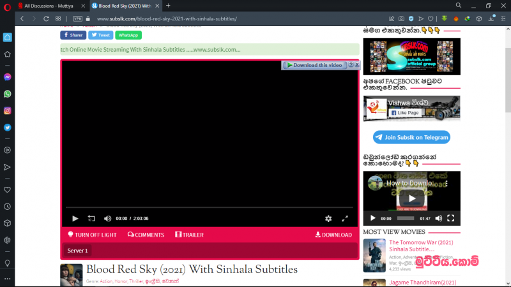Click Home icon at top of sidebar
Image resolution: width=511 pixels, height=287 pixels.
click(7, 38)
